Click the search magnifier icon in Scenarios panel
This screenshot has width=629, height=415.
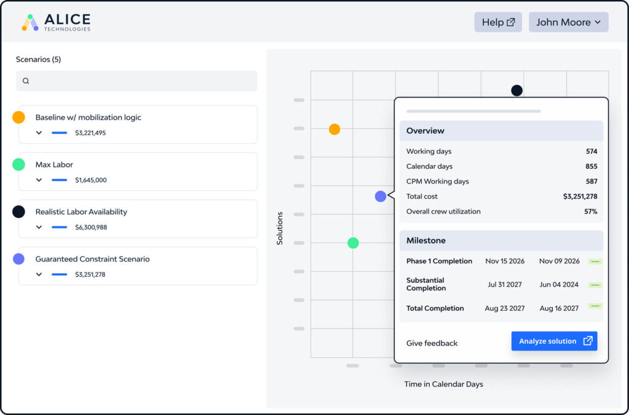26,80
